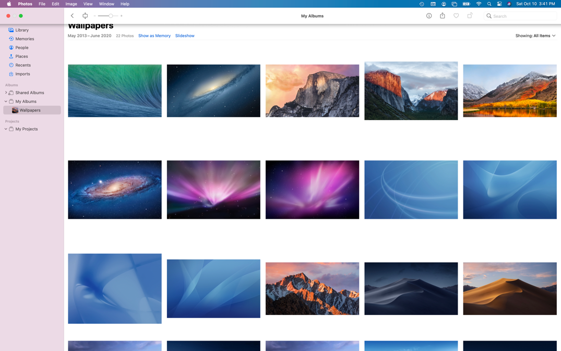This screenshot has width=561, height=351.
Task: Open the Info panel button
Action: (x=428, y=16)
